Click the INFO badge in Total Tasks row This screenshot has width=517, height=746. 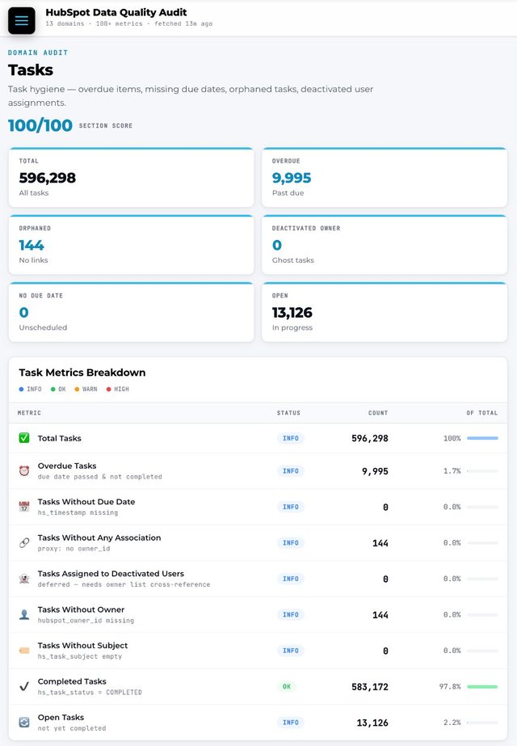coord(291,438)
